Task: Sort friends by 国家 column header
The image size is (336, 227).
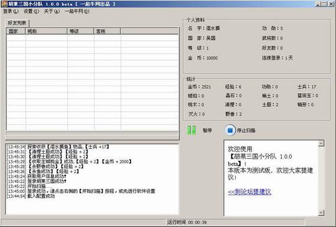Action: 15,31
